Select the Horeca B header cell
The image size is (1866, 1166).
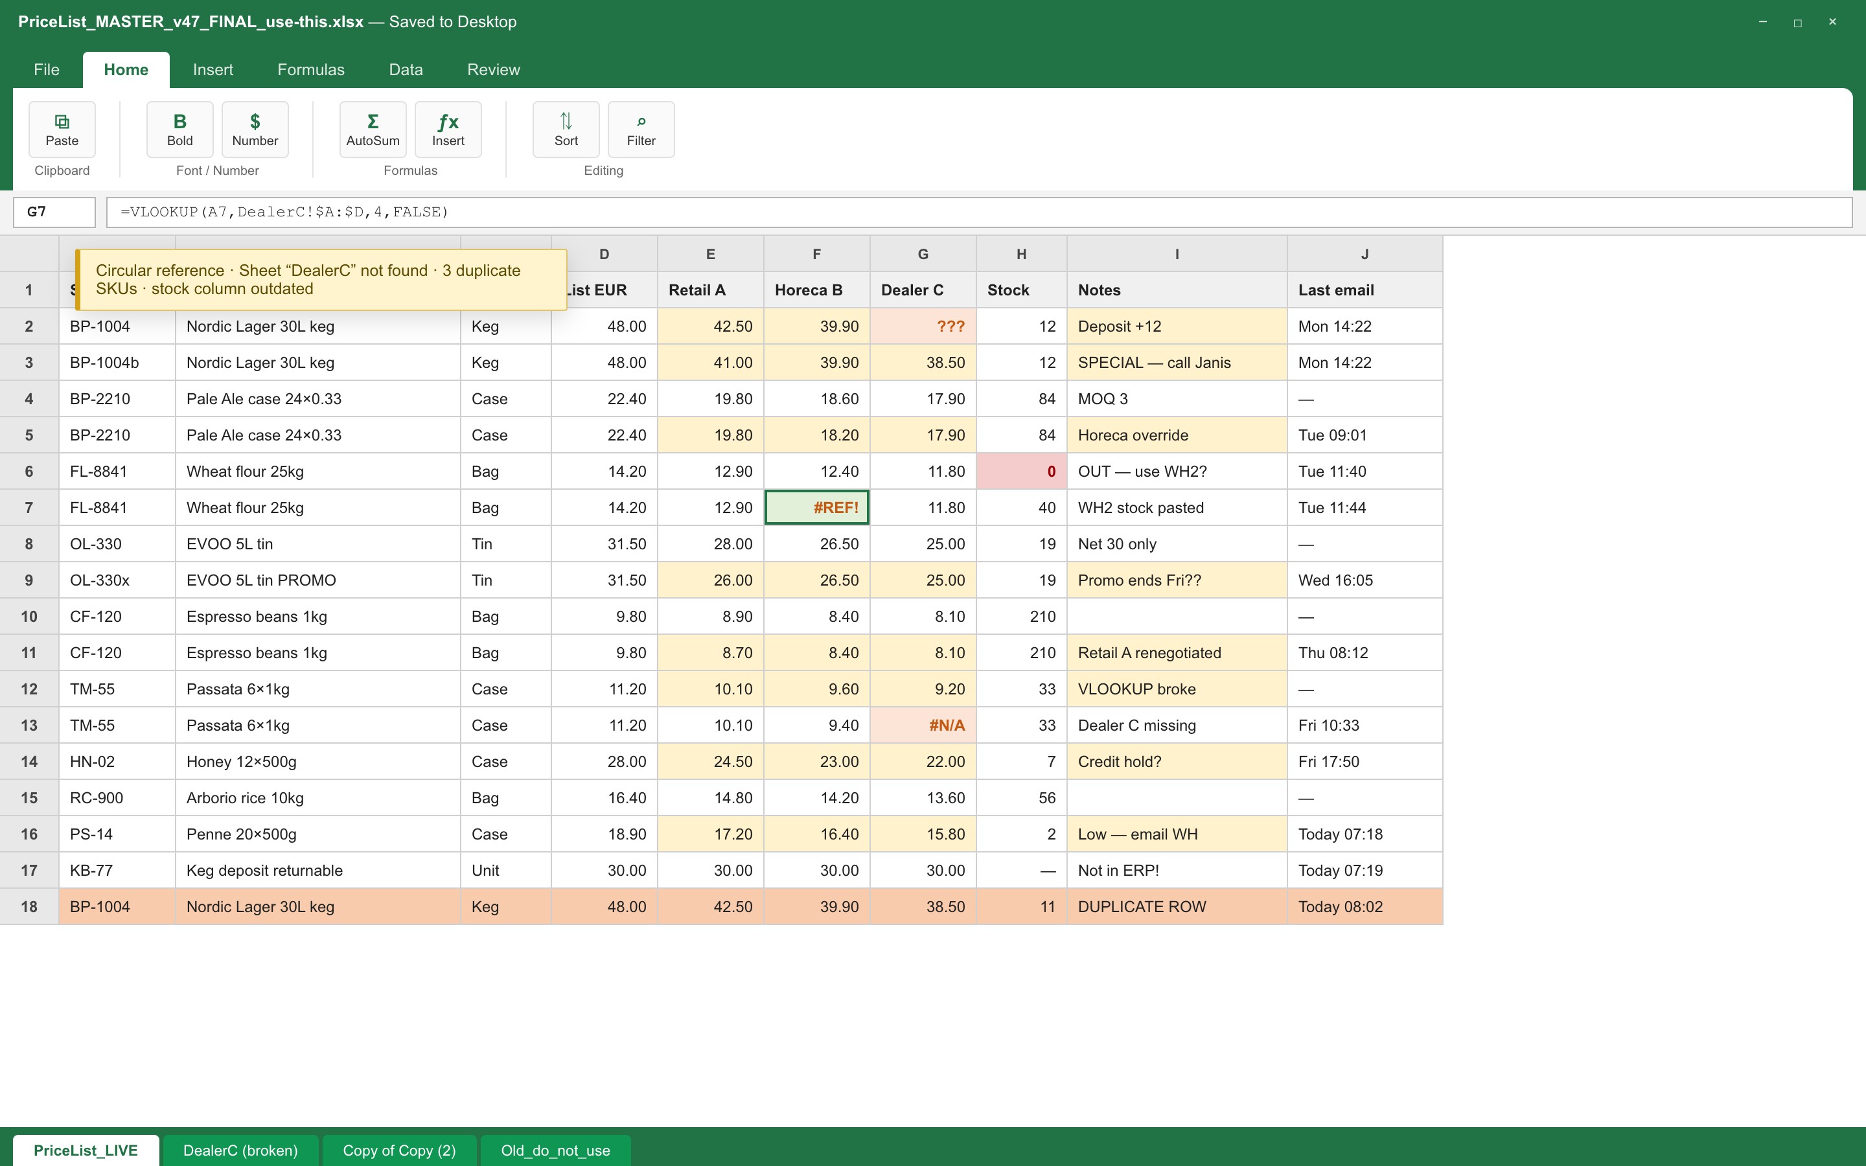816,290
